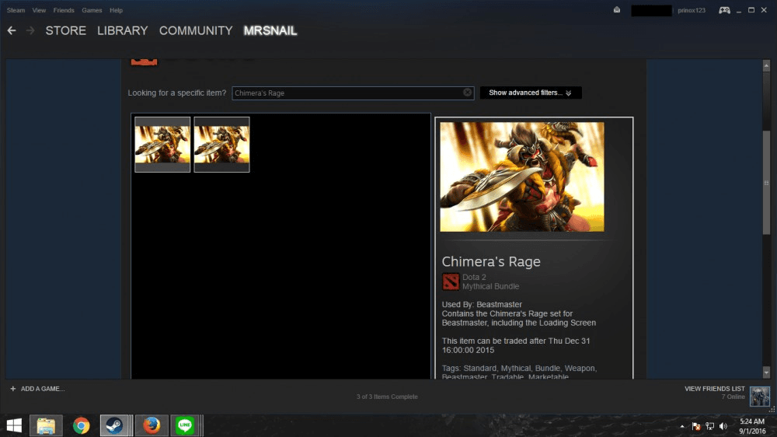The height and width of the screenshot is (437, 777).
Task: Go forward with the right arrow
Action: click(30, 31)
